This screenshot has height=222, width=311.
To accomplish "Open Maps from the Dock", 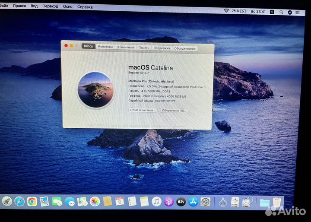I will pyautogui.click(x=83, y=202).
